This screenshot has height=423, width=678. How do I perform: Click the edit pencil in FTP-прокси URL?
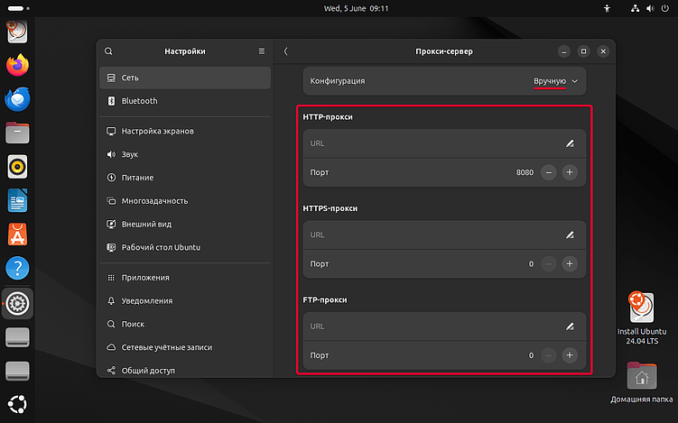coord(569,326)
